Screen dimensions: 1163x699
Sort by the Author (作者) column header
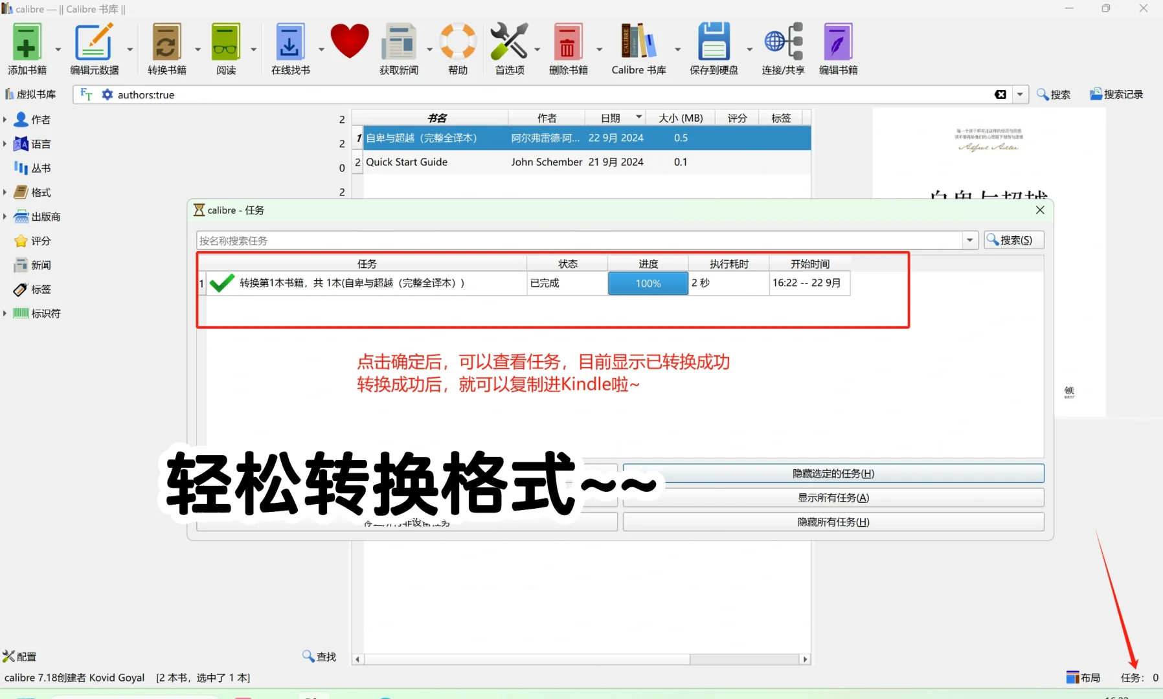pyautogui.click(x=547, y=118)
